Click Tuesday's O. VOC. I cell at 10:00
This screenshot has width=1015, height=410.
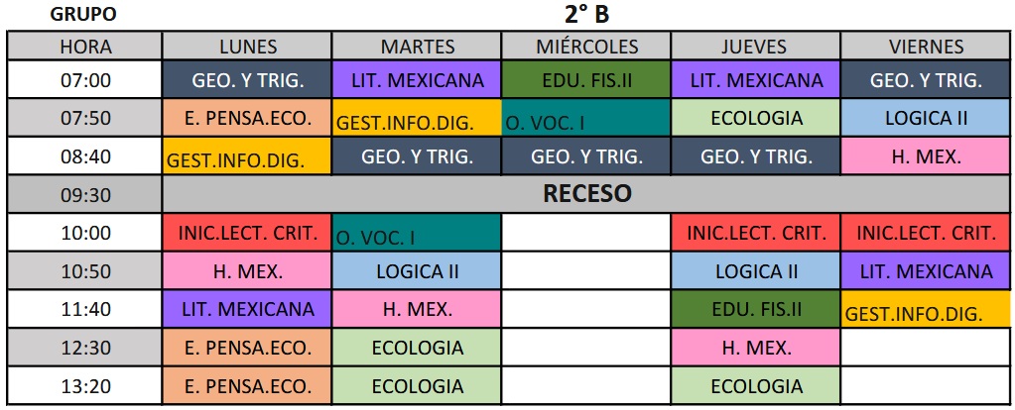417,234
